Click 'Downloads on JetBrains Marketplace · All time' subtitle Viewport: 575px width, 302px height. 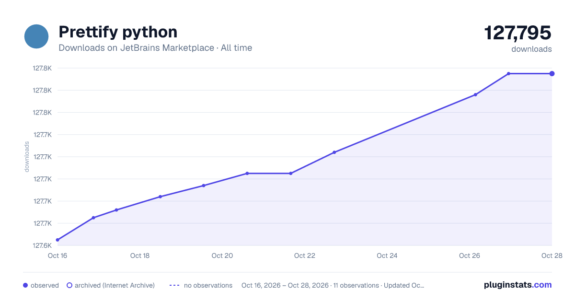(155, 48)
